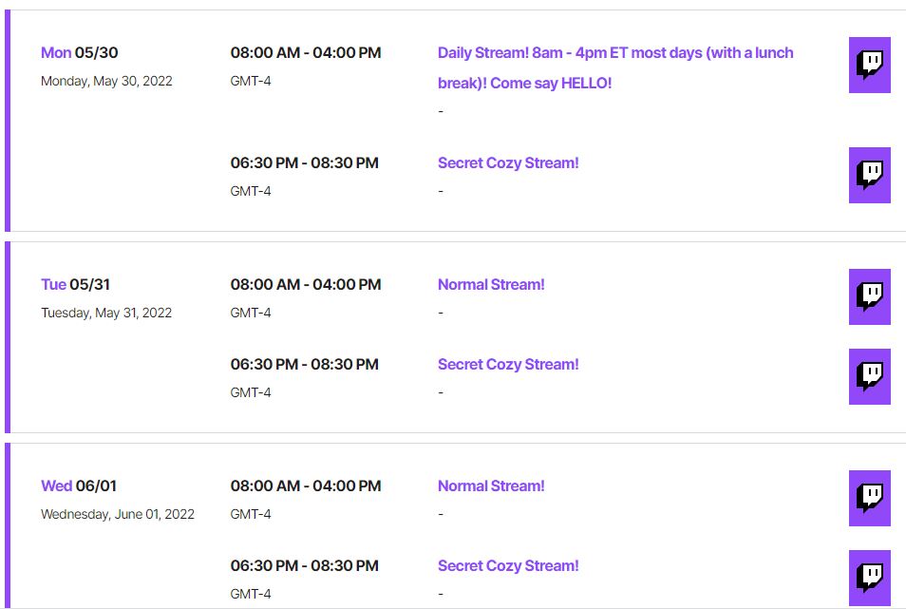The image size is (906, 609).
Task: Open Twitch icon for Wednesday Normal Stream
Action: (870, 498)
